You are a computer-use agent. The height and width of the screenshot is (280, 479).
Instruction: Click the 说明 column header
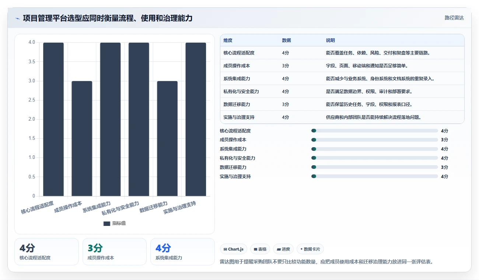331,40
